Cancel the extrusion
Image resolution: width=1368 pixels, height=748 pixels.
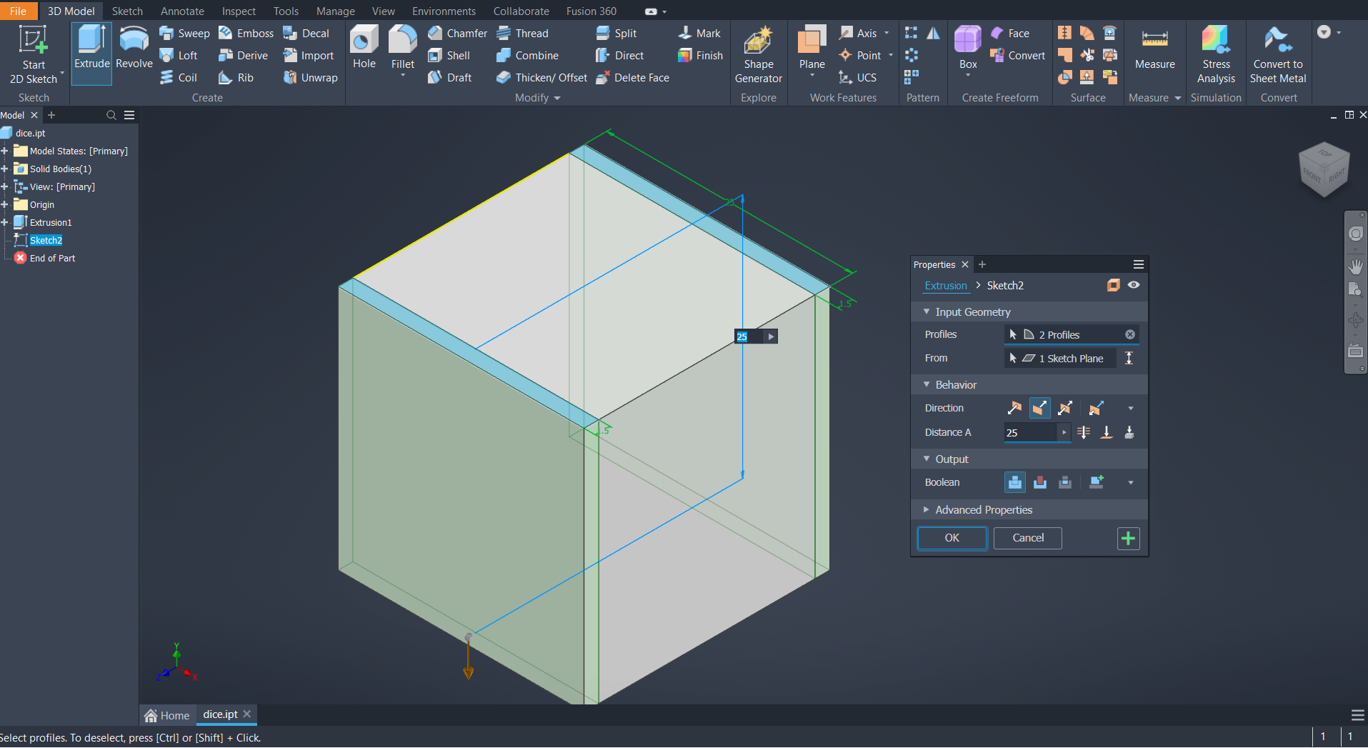point(1028,538)
